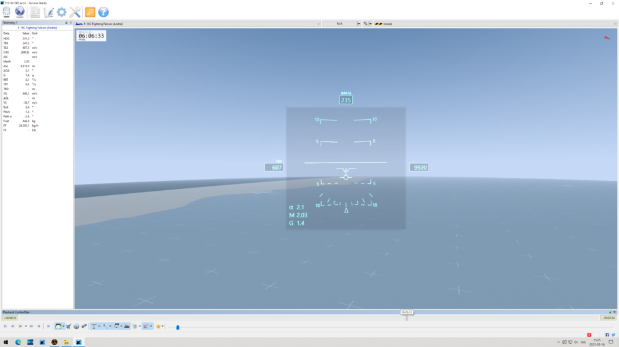Screen dimensions: 619x347
Task: Toggle the ship objects visibility button
Action: [127, 326]
